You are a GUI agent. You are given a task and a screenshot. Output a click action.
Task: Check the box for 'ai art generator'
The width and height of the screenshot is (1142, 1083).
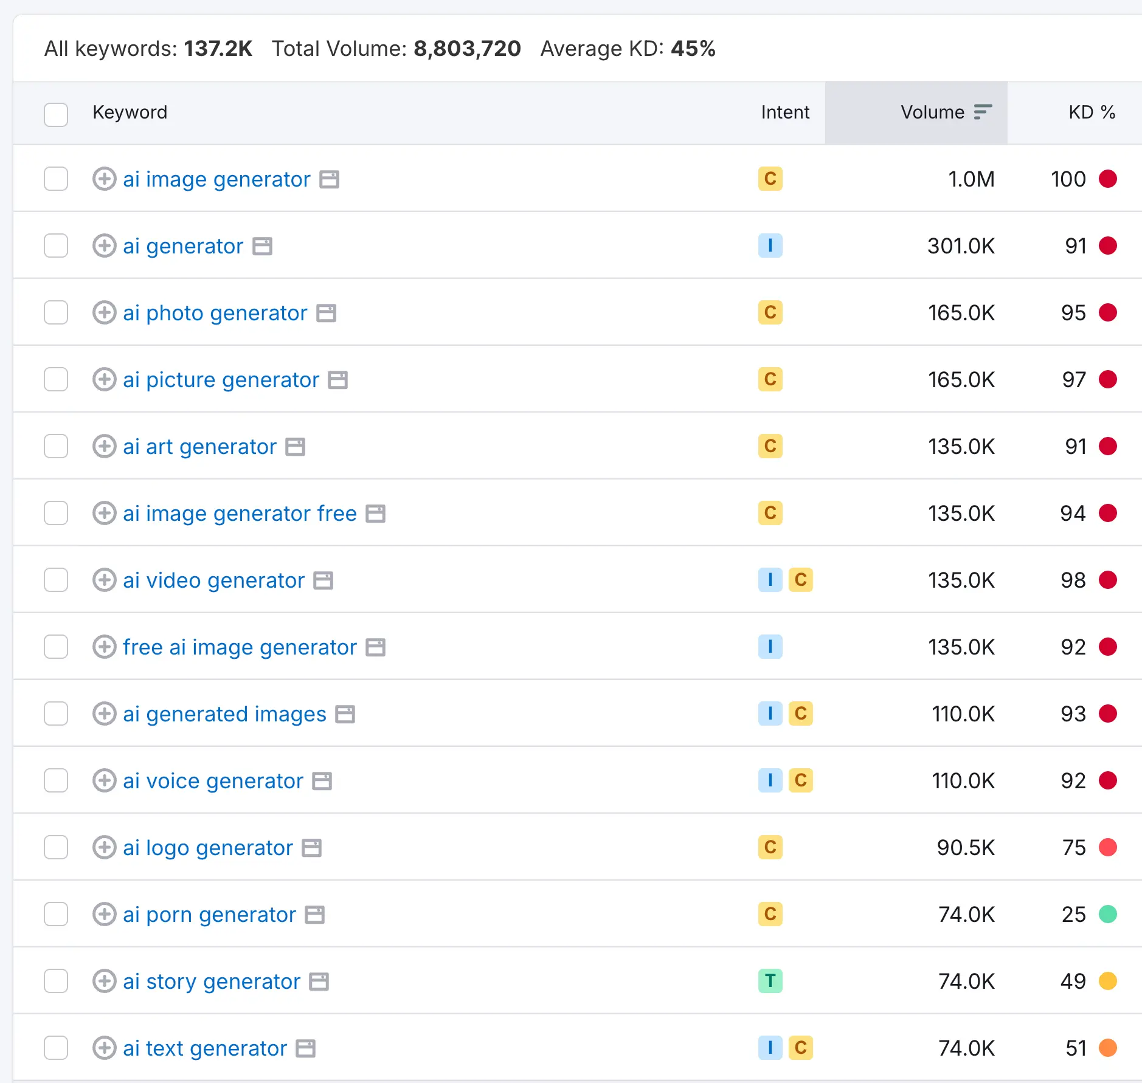pyautogui.click(x=56, y=447)
